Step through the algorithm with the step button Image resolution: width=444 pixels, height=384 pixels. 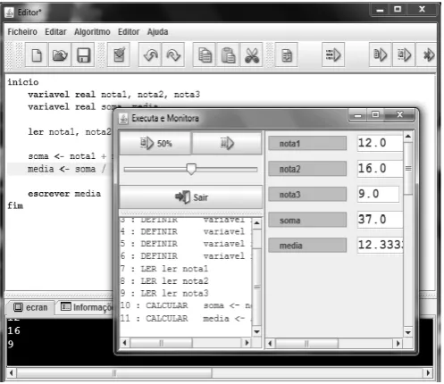click(227, 144)
